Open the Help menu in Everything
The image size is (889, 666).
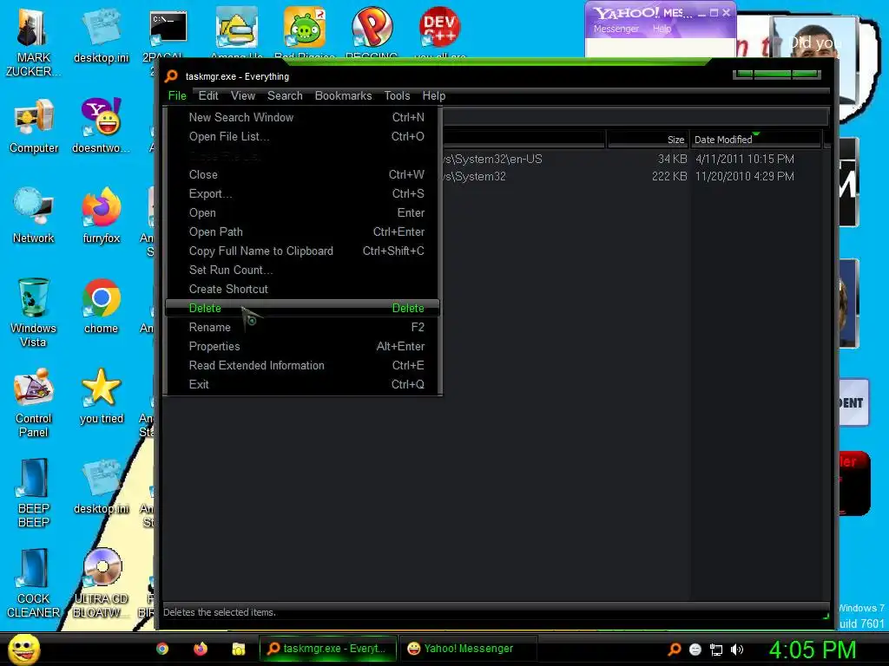(434, 95)
